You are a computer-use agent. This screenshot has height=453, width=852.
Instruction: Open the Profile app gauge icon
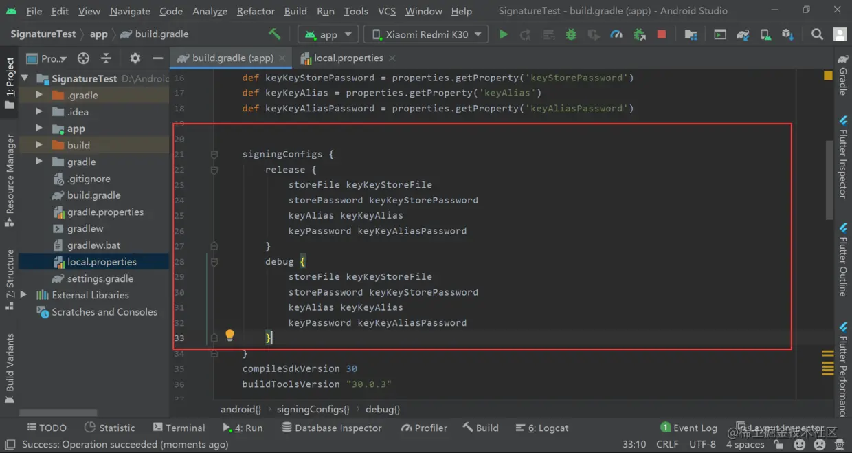tap(616, 34)
